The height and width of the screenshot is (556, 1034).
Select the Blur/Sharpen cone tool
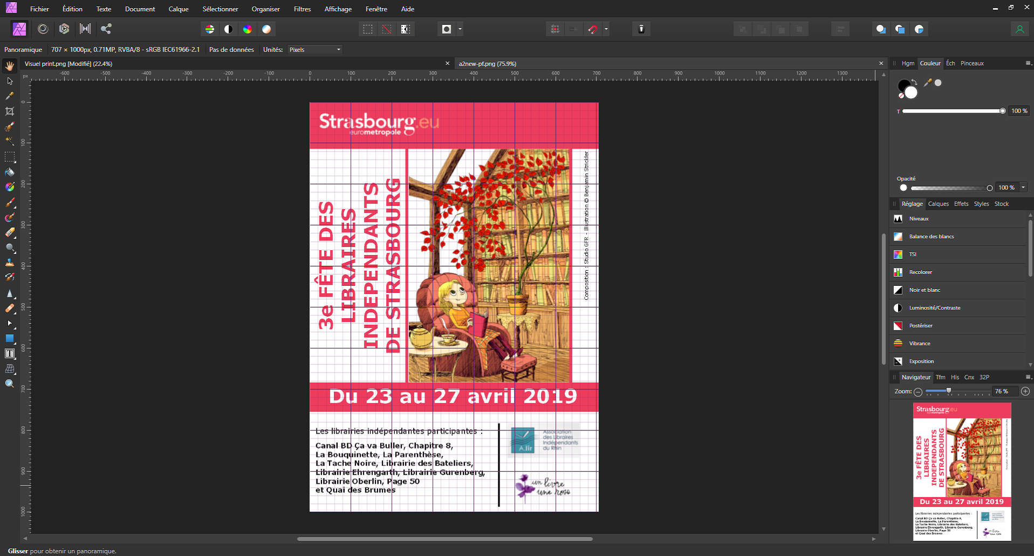point(10,293)
